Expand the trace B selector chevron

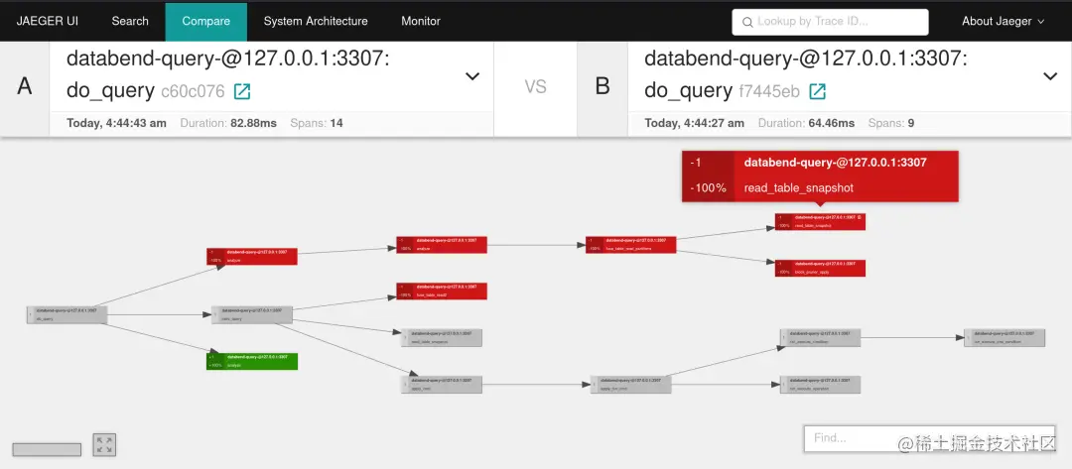click(1050, 76)
